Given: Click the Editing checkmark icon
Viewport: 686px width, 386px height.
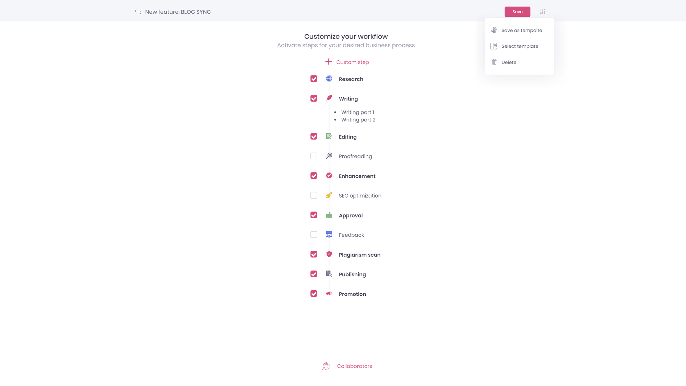Looking at the screenshot, I should point(314,136).
